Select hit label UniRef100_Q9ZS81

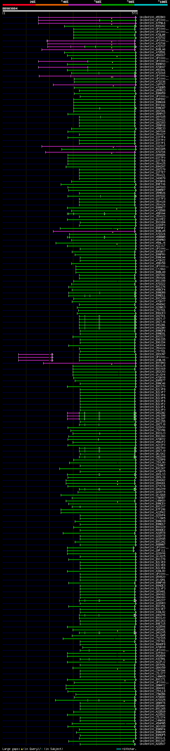152,111
